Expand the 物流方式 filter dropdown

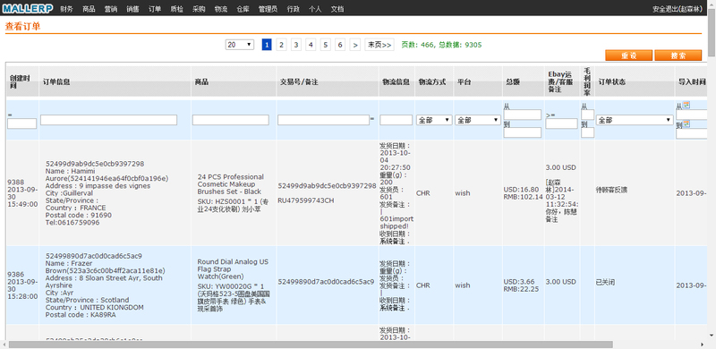(434, 120)
